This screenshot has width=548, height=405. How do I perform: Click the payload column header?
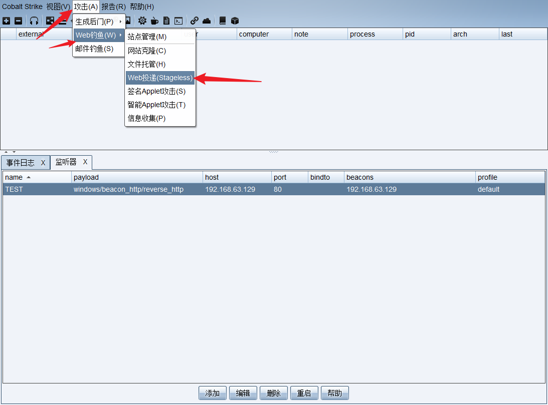(x=137, y=177)
